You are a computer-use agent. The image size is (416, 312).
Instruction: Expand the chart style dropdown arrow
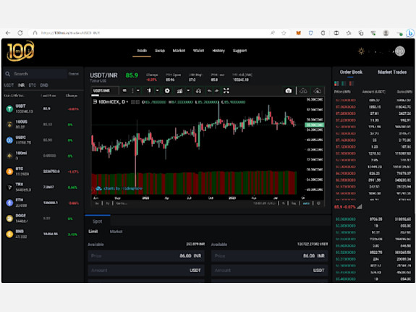pyautogui.click(x=157, y=90)
